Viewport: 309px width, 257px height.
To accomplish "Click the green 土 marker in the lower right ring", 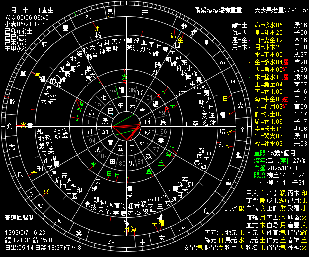I will 161,162.
